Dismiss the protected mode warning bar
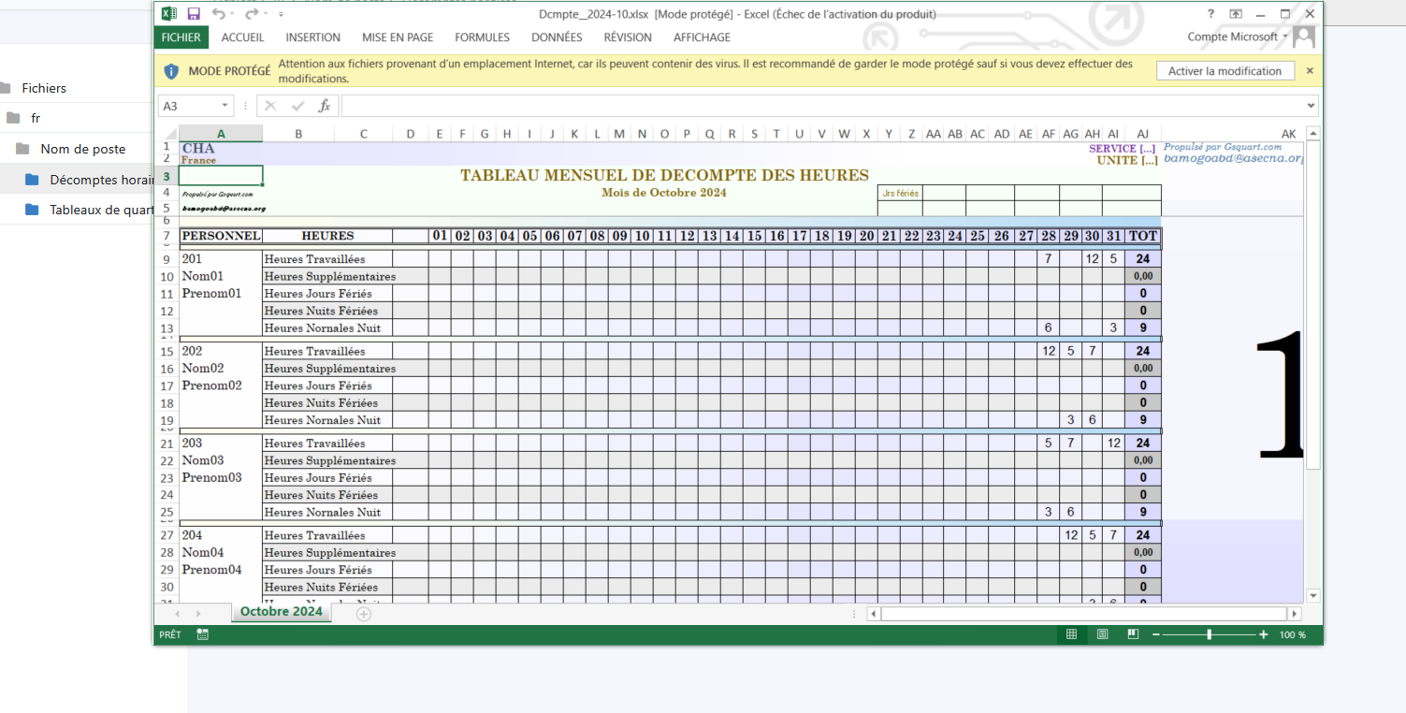 click(1310, 71)
